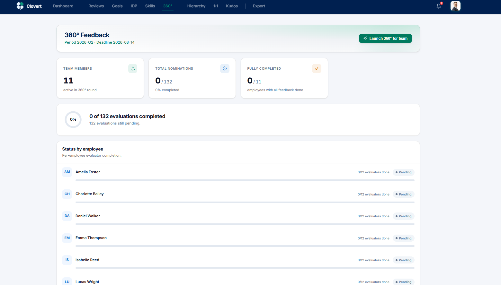Select the Charlotte Bailey name
The height and width of the screenshot is (285, 501).
click(90, 194)
